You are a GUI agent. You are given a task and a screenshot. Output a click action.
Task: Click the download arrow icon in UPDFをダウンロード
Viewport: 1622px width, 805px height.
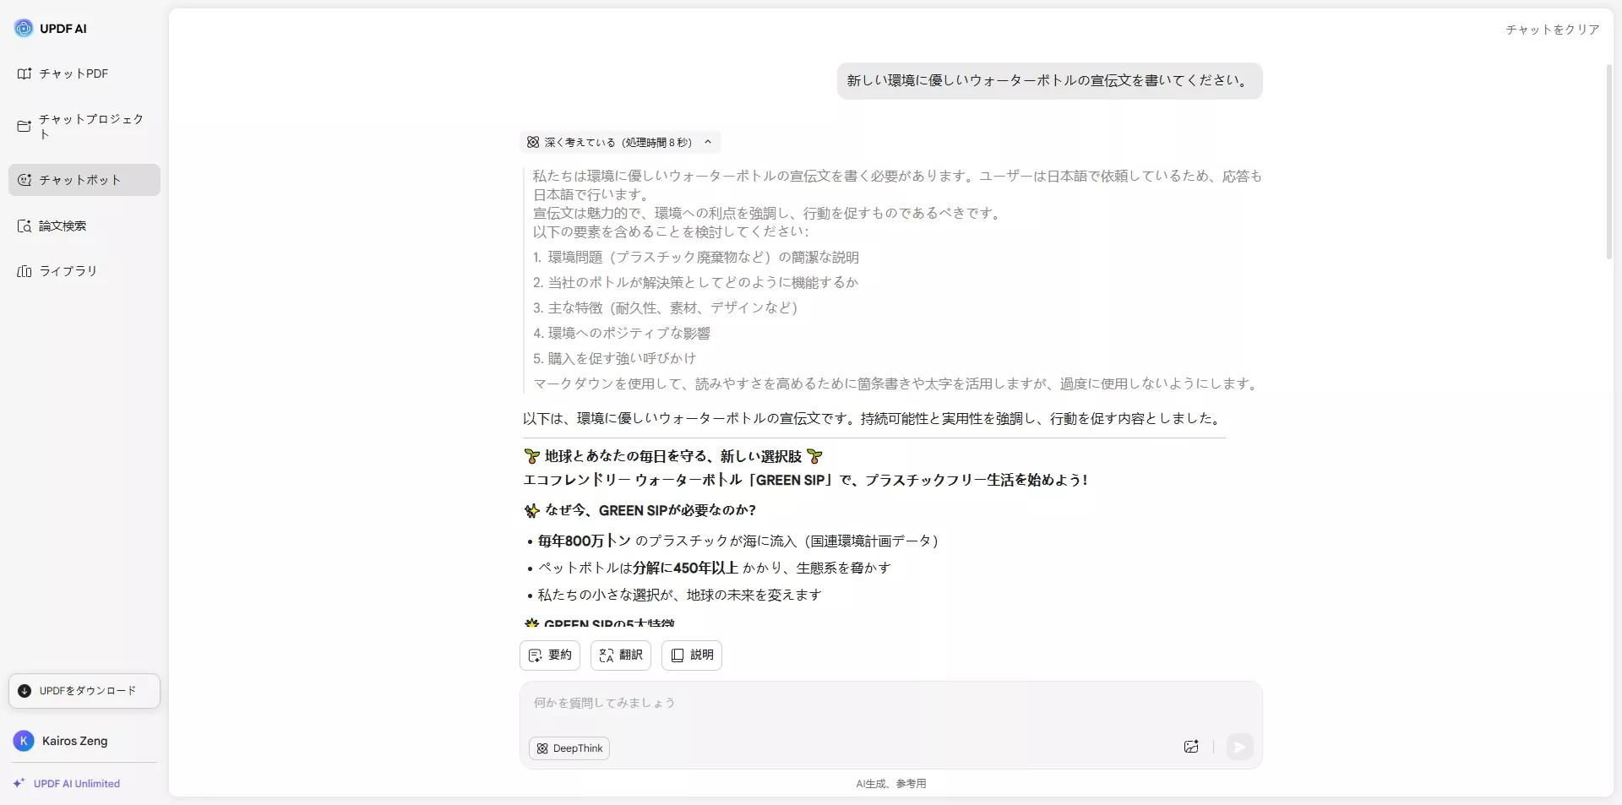tap(24, 691)
